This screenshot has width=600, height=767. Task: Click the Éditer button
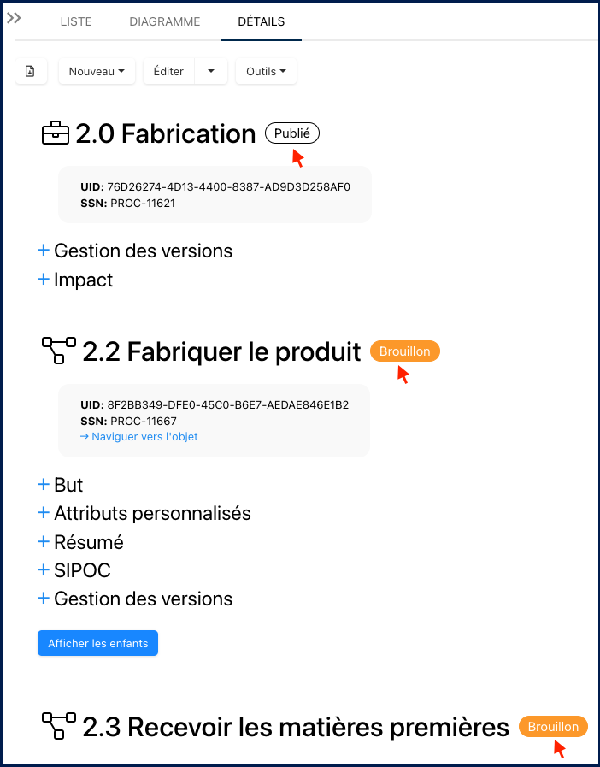point(168,72)
